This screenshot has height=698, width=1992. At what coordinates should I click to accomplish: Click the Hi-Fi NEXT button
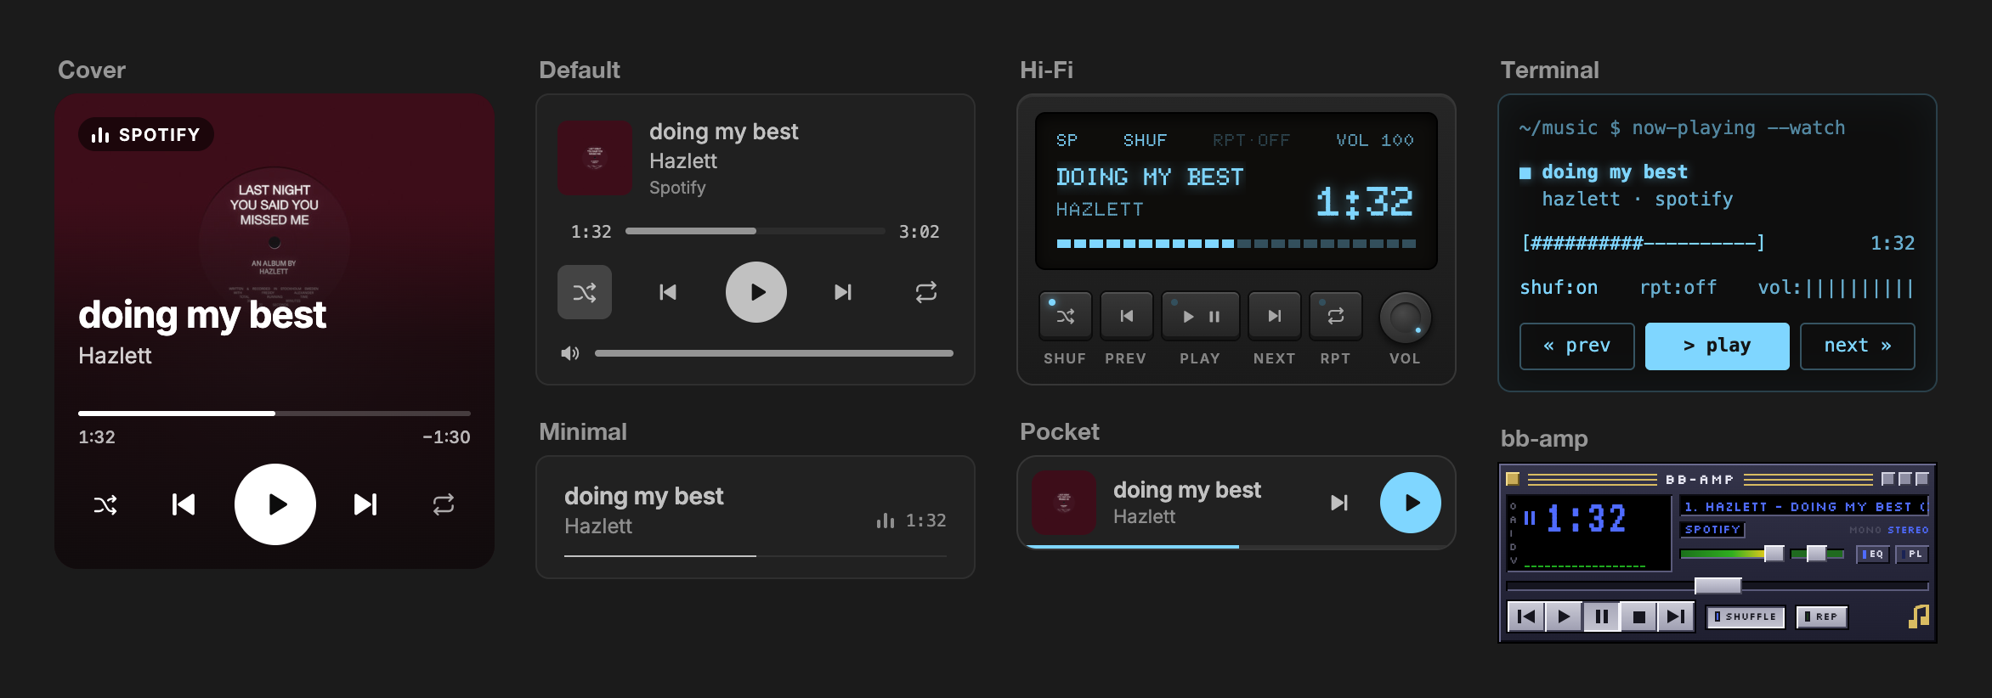[x=1275, y=316]
